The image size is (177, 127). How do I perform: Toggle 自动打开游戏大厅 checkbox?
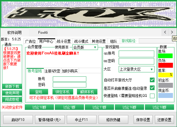pyautogui.click(x=152, y=80)
